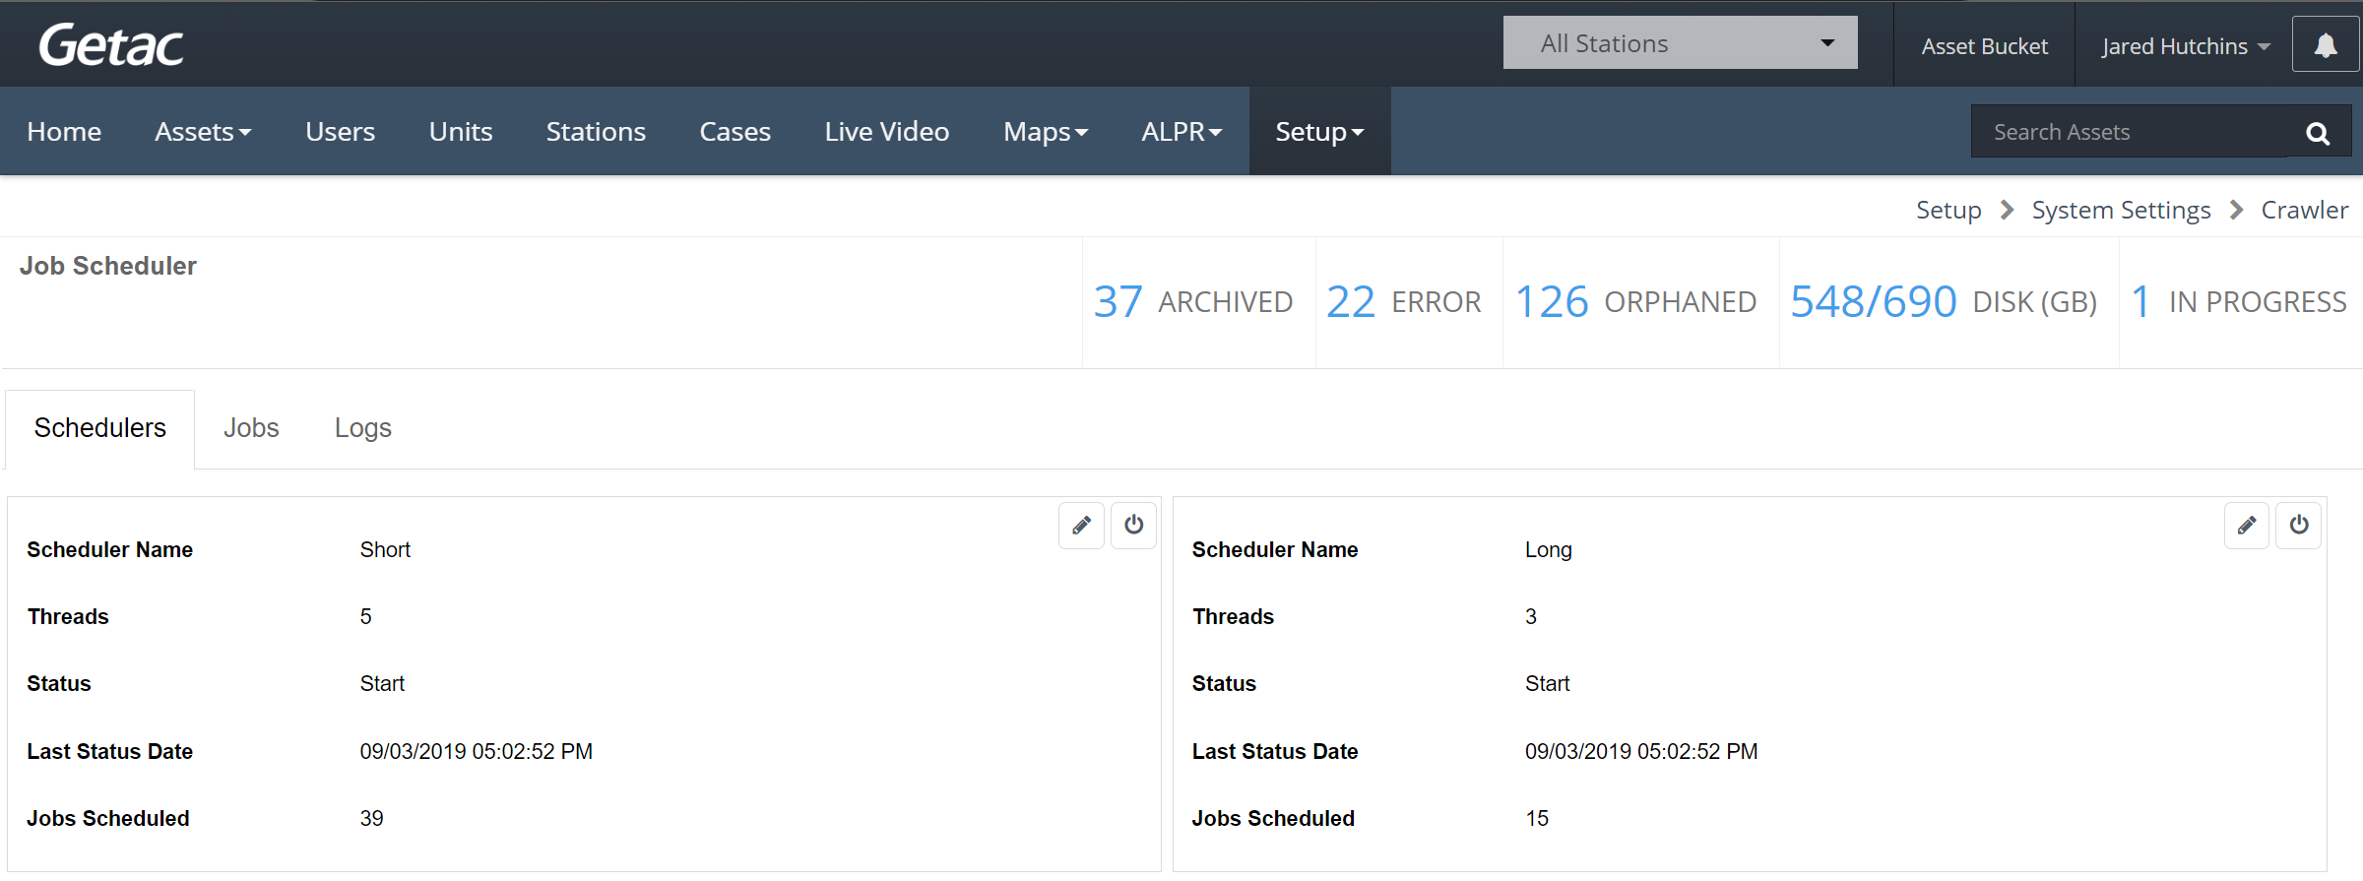Viewport: 2363px width, 881px height.
Task: Open the Stations page
Action: (x=596, y=132)
